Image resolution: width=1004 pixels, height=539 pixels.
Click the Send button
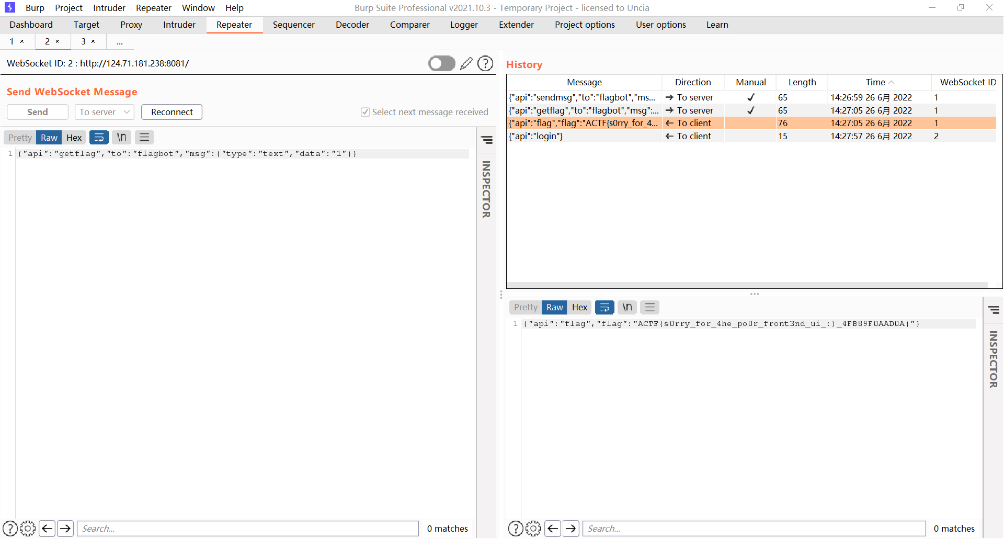click(38, 112)
